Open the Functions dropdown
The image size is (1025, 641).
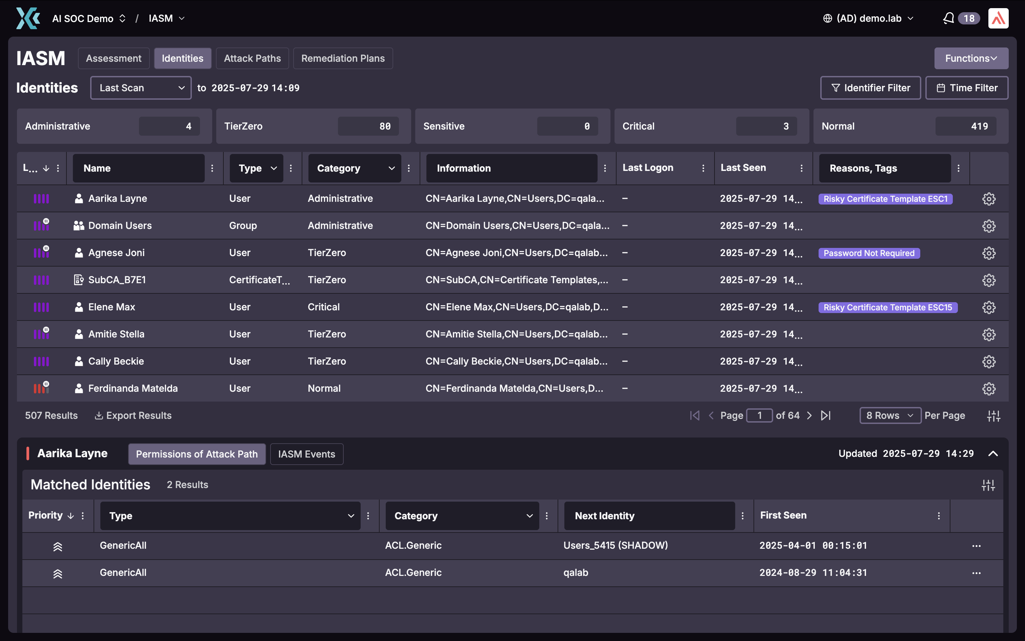coord(971,58)
